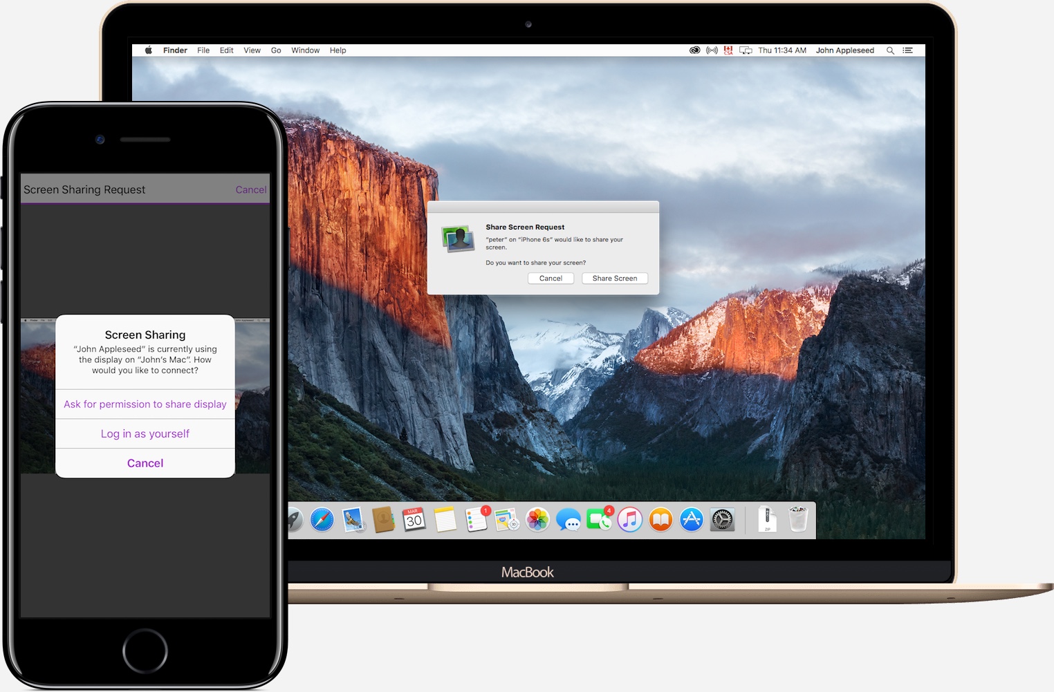Open Calendar showing MAR 30 in dock
Screen dimensions: 1054x692
pos(414,520)
